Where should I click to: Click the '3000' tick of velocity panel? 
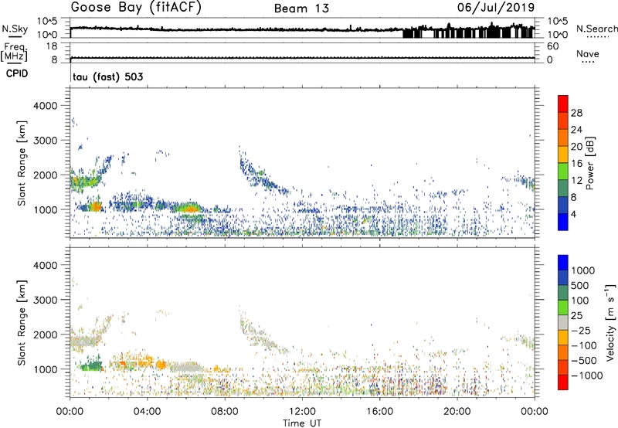point(45,300)
